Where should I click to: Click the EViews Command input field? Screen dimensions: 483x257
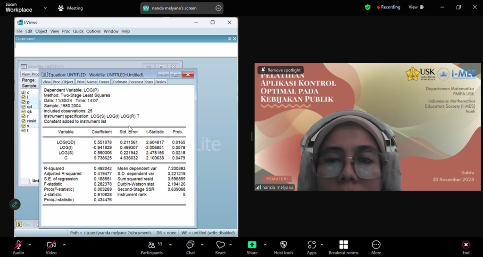click(x=125, y=49)
